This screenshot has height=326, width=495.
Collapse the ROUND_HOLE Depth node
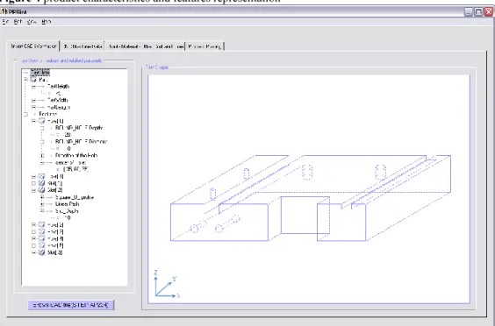click(x=41, y=128)
